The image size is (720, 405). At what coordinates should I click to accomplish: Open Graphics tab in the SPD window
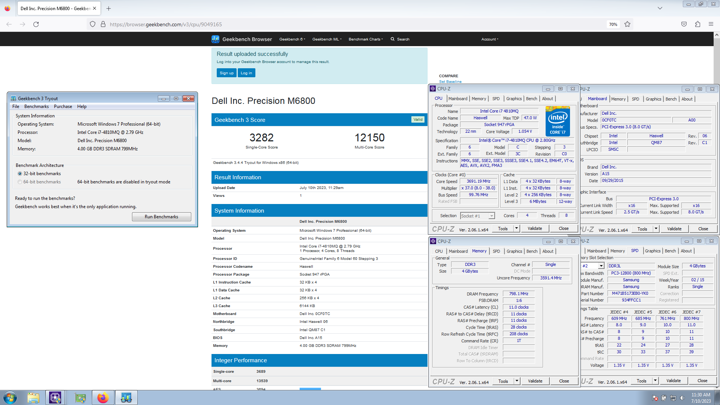point(652,251)
